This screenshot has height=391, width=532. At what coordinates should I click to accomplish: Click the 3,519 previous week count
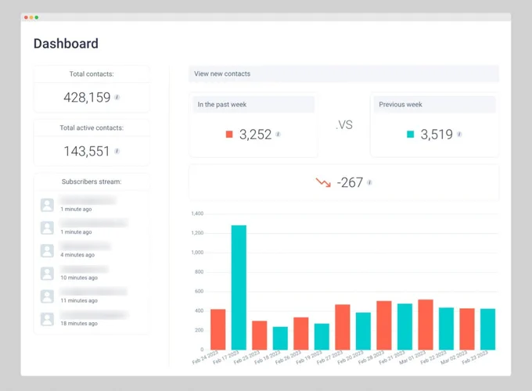[437, 135]
